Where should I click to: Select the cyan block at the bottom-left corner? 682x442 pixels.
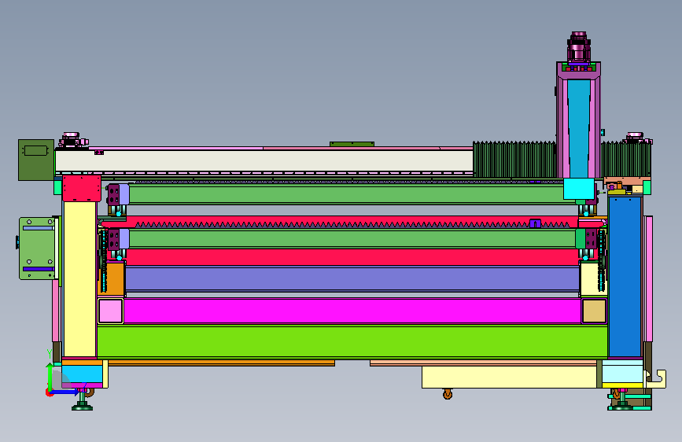click(x=82, y=374)
